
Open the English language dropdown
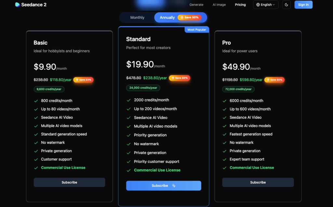pyautogui.click(x=266, y=5)
